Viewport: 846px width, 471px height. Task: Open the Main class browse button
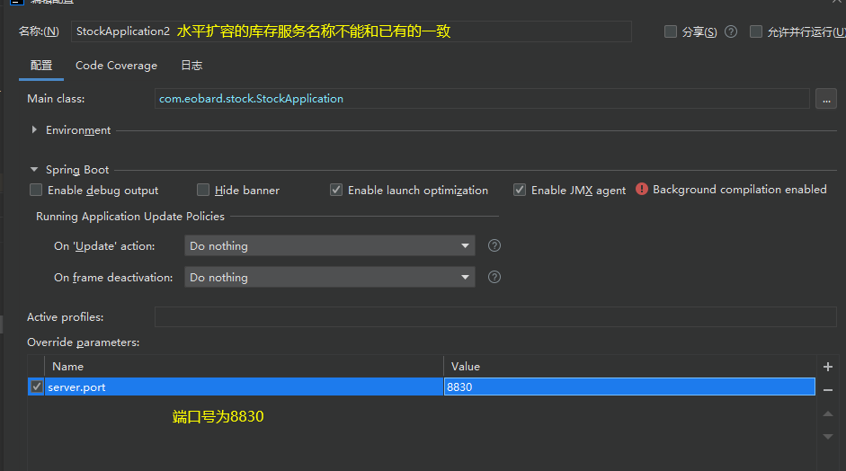click(826, 99)
